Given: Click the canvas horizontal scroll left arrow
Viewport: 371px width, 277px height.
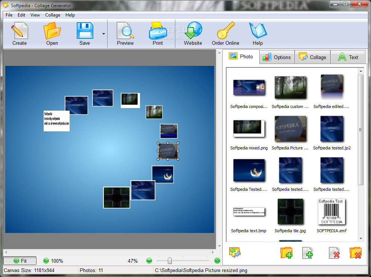Looking at the screenshot, I should (x=6, y=252).
